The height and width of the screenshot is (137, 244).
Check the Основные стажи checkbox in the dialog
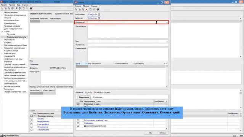tap(78, 104)
